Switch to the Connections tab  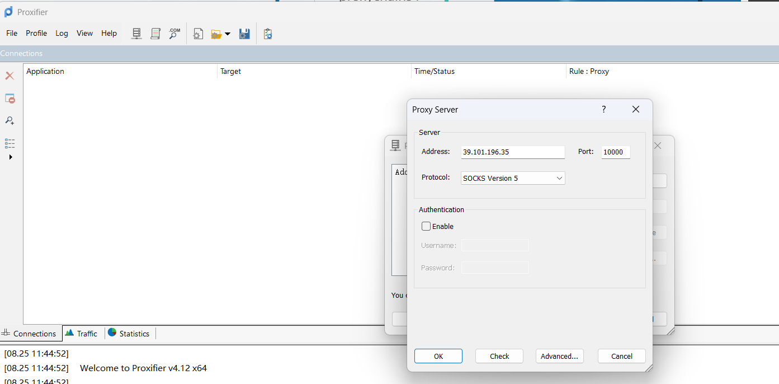pyautogui.click(x=30, y=334)
